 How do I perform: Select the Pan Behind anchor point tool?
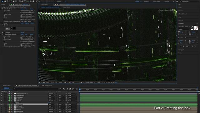pyautogui.click(x=16, y=1)
